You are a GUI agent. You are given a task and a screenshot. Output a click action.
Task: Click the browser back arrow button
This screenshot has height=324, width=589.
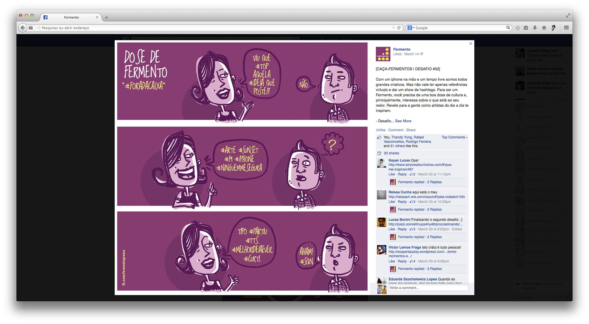(x=22, y=28)
